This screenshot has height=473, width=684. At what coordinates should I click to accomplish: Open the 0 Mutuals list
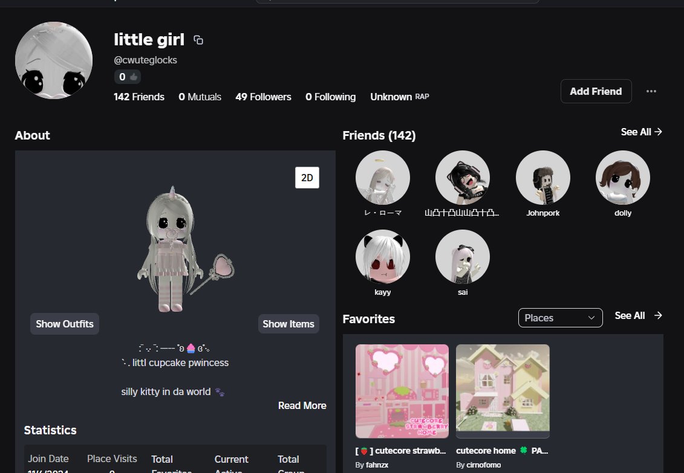click(x=200, y=97)
